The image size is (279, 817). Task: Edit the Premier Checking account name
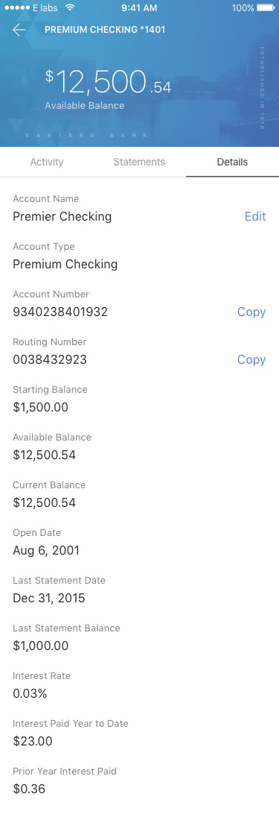(255, 216)
